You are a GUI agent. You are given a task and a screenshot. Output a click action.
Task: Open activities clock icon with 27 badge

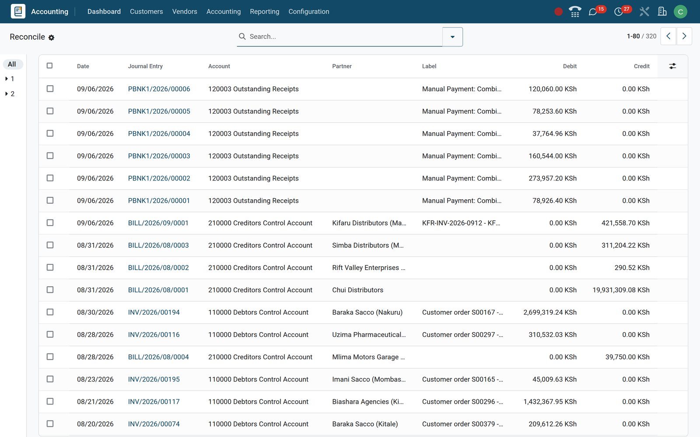point(618,12)
